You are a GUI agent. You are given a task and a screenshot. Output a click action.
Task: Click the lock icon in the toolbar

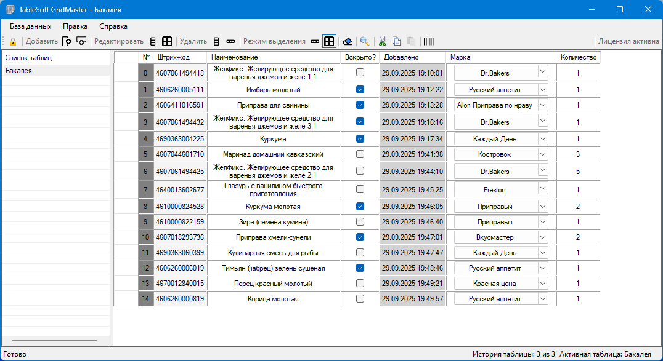pos(12,42)
